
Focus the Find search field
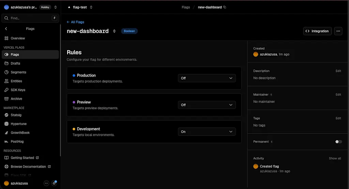coord(30,18)
